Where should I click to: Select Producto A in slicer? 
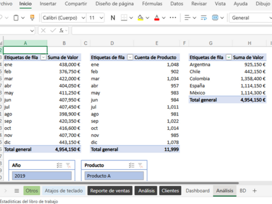[x=114, y=176]
